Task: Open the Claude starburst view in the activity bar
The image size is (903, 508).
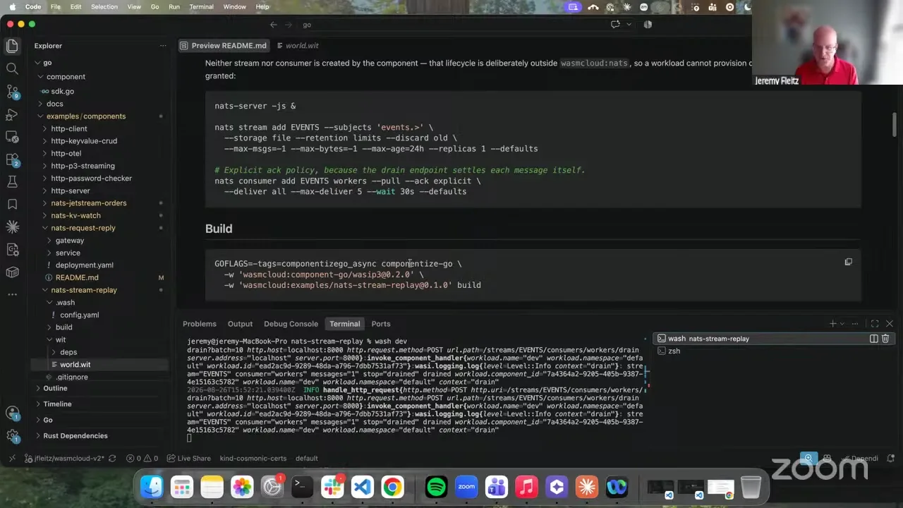Action: pos(12,227)
